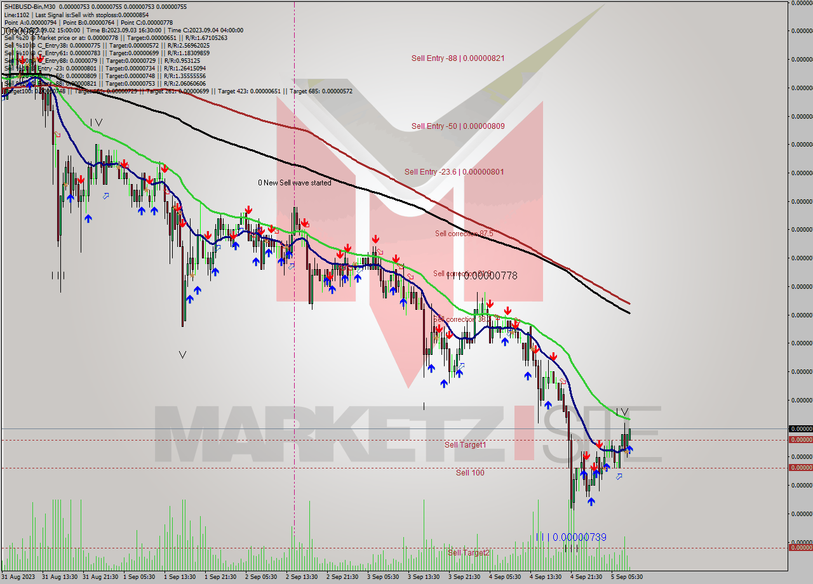Click the blue '| | | 0.00000739' label
This screenshot has height=584, width=813.
tap(571, 537)
